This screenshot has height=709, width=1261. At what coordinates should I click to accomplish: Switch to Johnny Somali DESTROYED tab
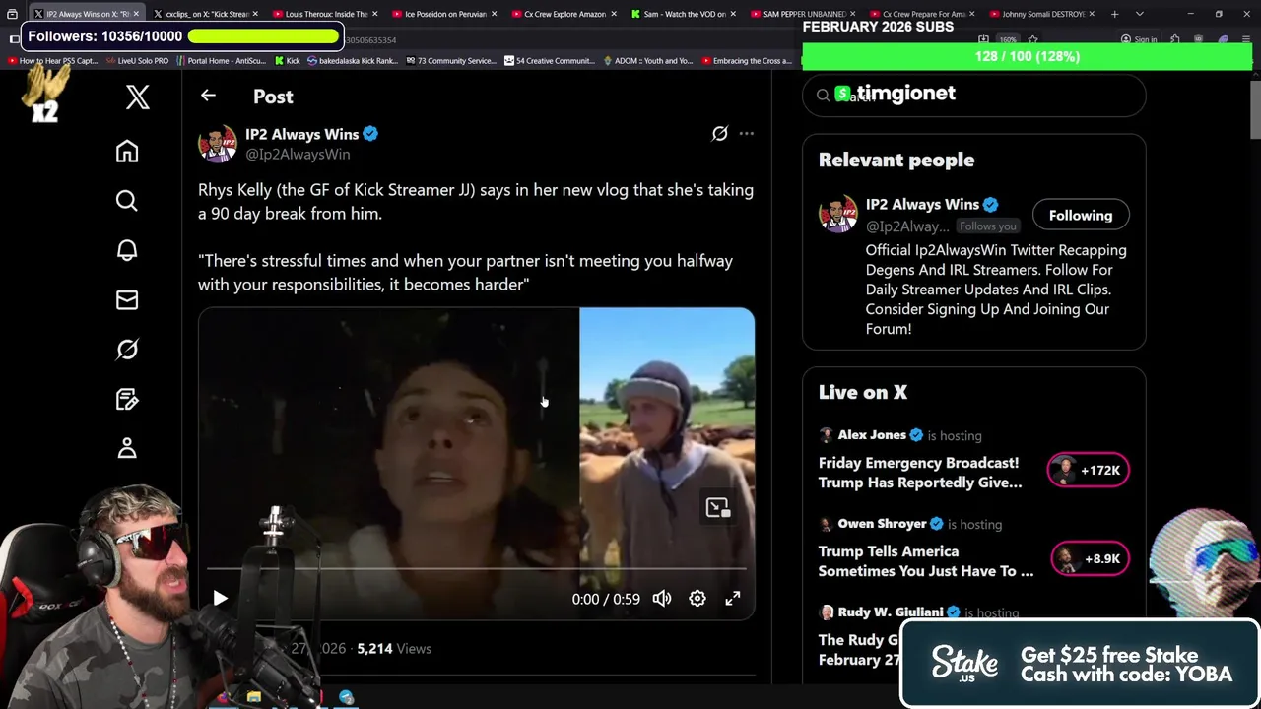1041,14
